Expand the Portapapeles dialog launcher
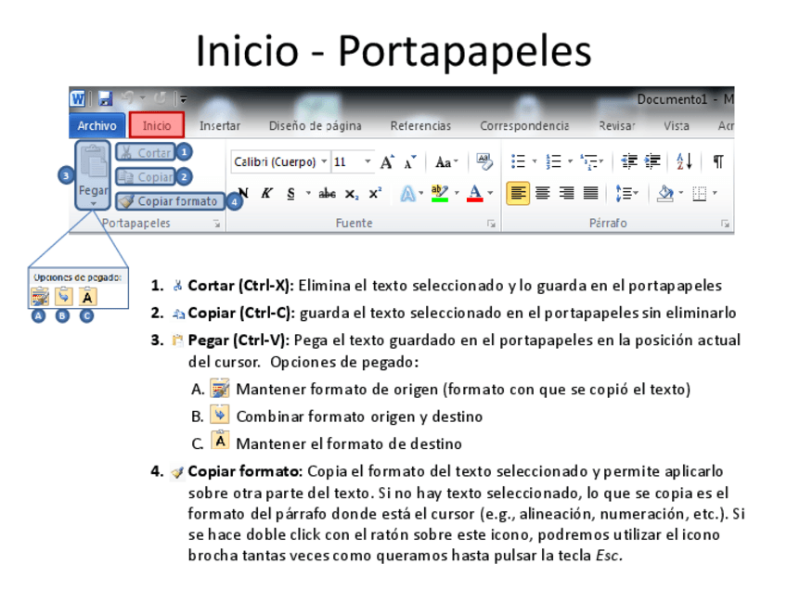This screenshot has height=590, width=787. (216, 224)
